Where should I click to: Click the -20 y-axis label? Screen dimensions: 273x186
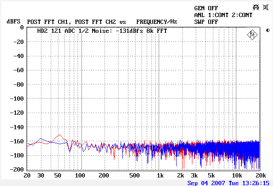point(18,42)
